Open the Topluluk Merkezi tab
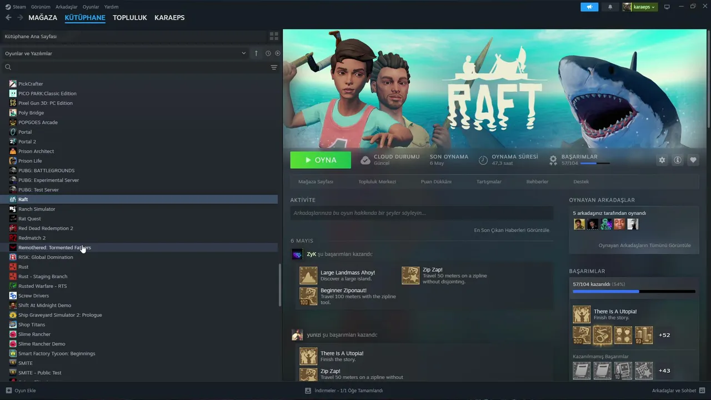 pos(377,182)
